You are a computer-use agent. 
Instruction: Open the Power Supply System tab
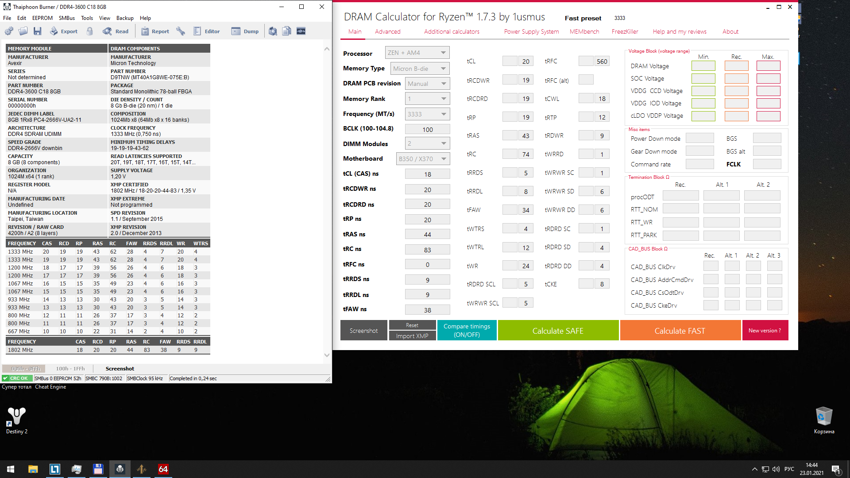click(x=531, y=31)
